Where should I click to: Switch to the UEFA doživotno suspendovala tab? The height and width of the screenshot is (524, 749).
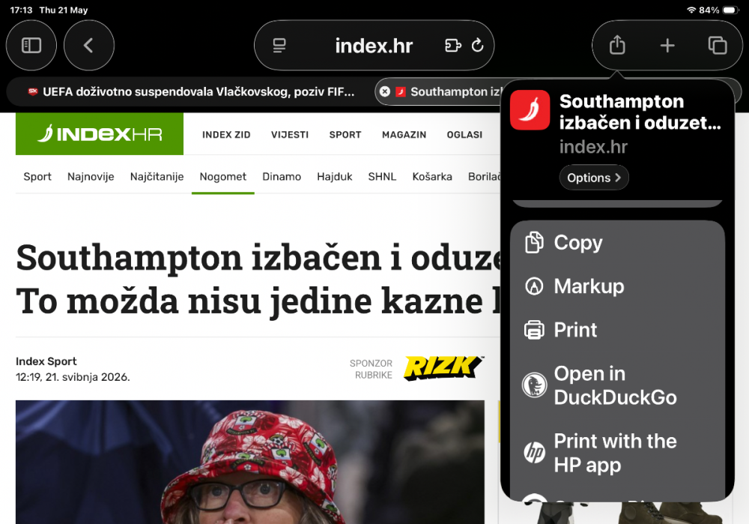pos(191,91)
